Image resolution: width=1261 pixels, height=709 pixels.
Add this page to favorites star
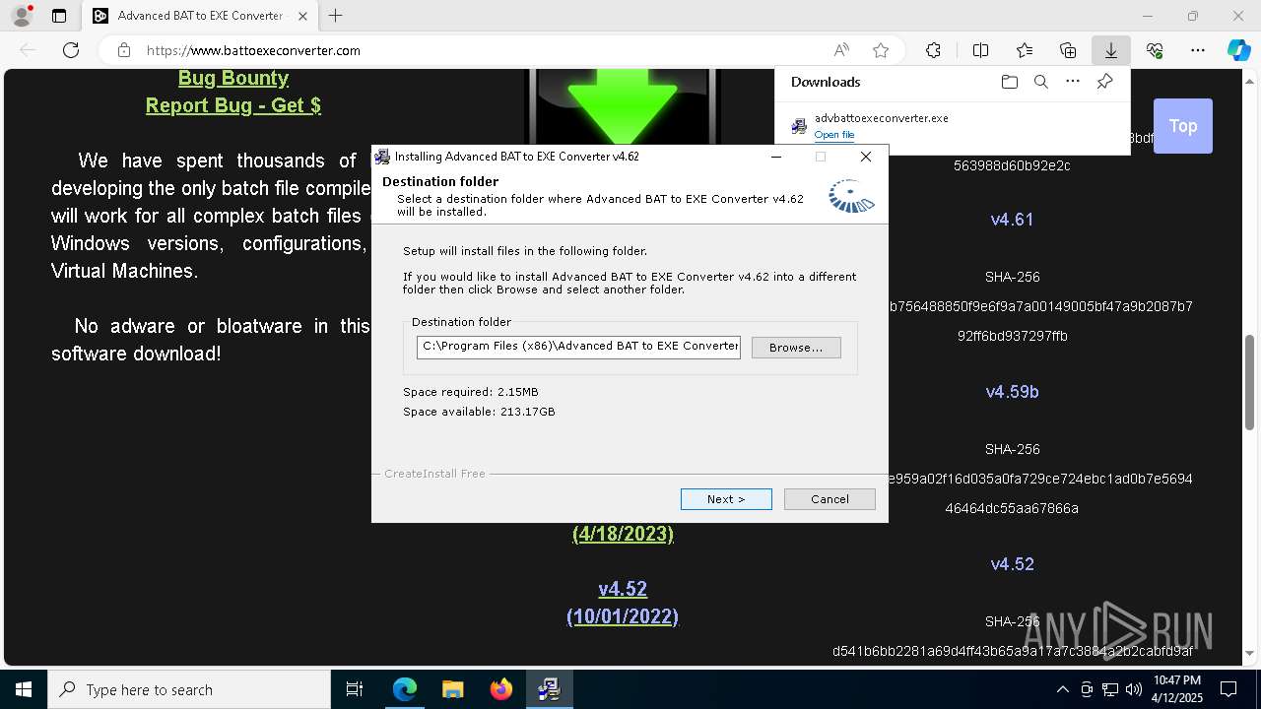[881, 50]
